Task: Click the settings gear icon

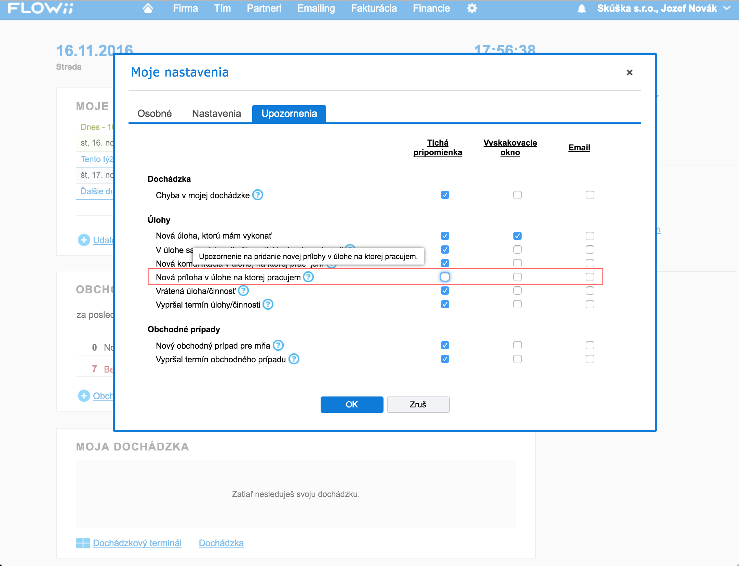Action: click(472, 8)
